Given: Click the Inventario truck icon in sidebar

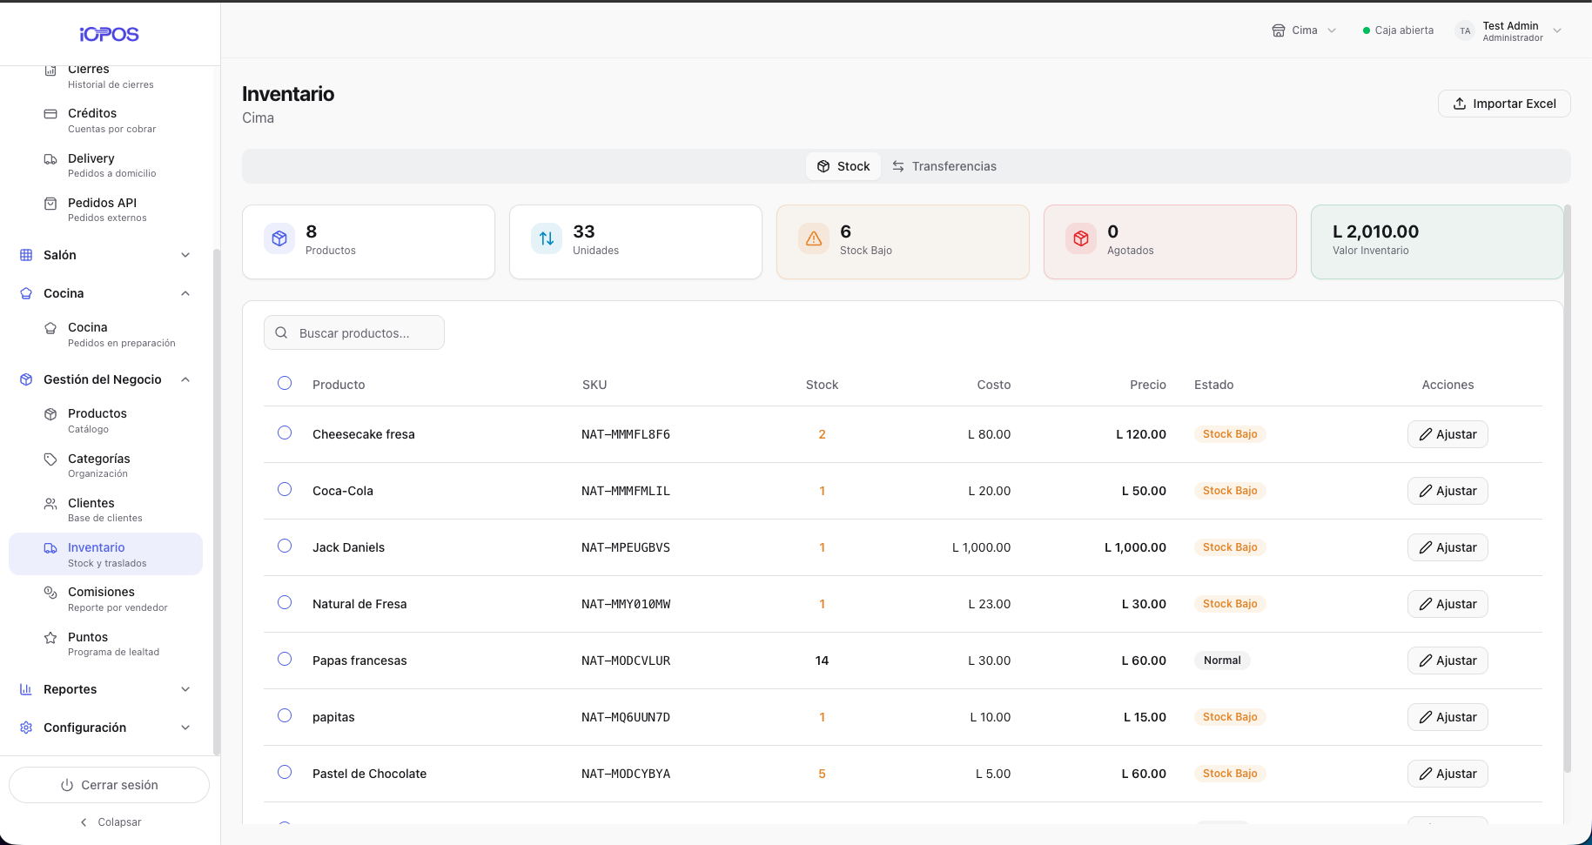Looking at the screenshot, I should [x=50, y=548].
